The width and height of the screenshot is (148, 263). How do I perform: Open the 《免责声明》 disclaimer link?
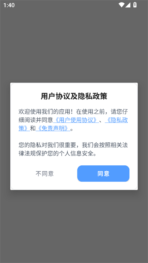coord(53,128)
